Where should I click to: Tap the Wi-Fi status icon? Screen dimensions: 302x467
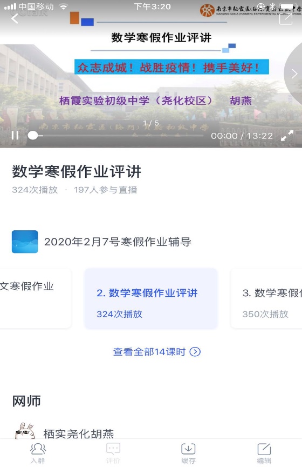(x=63, y=6)
